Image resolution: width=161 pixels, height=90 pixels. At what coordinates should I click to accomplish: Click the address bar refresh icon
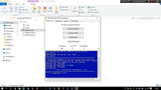point(134,18)
